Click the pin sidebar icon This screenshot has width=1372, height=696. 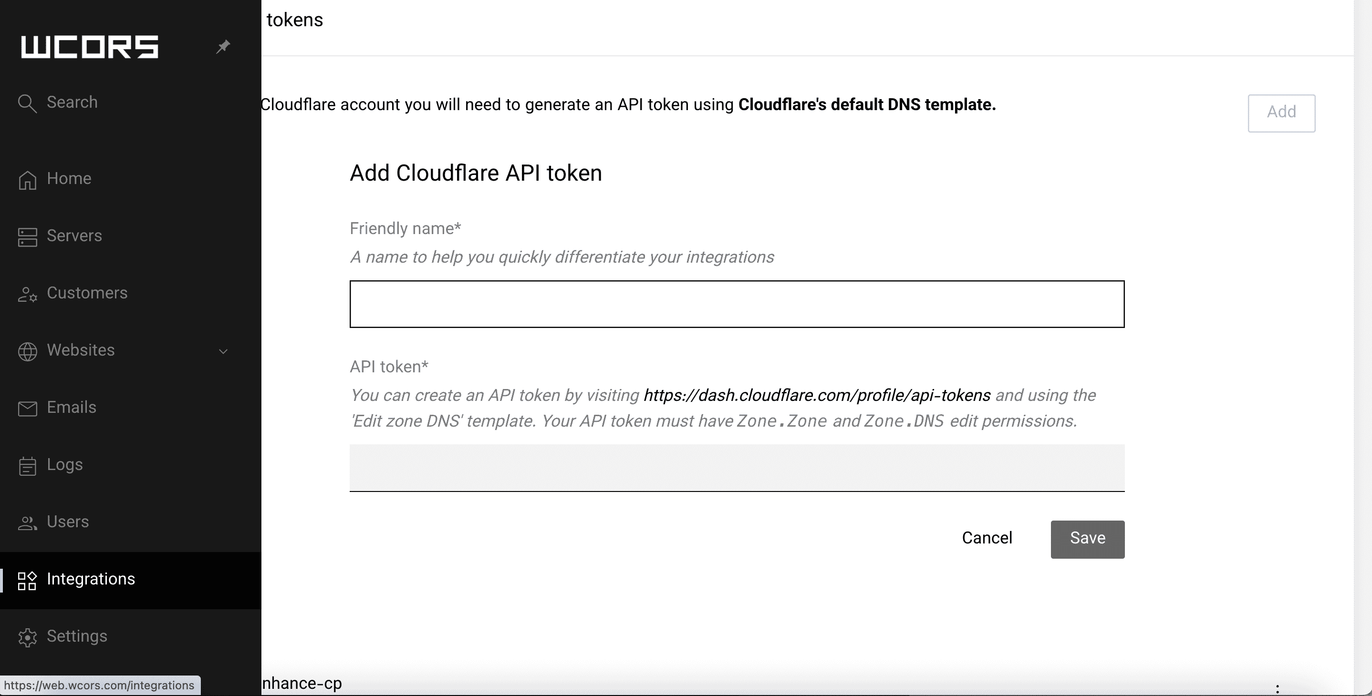tap(223, 47)
